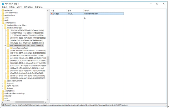Click the tree horizontal scroll left arrow
The width and height of the screenshot is (169, 108).
3,102
